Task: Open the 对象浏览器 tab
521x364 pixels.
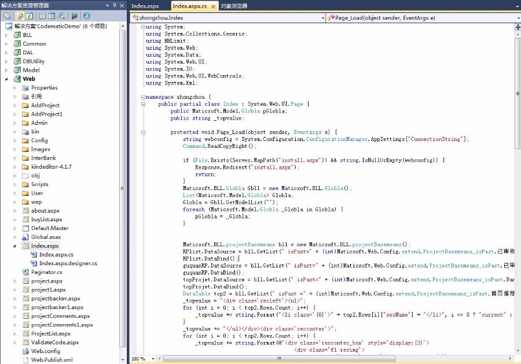Action: [234, 6]
